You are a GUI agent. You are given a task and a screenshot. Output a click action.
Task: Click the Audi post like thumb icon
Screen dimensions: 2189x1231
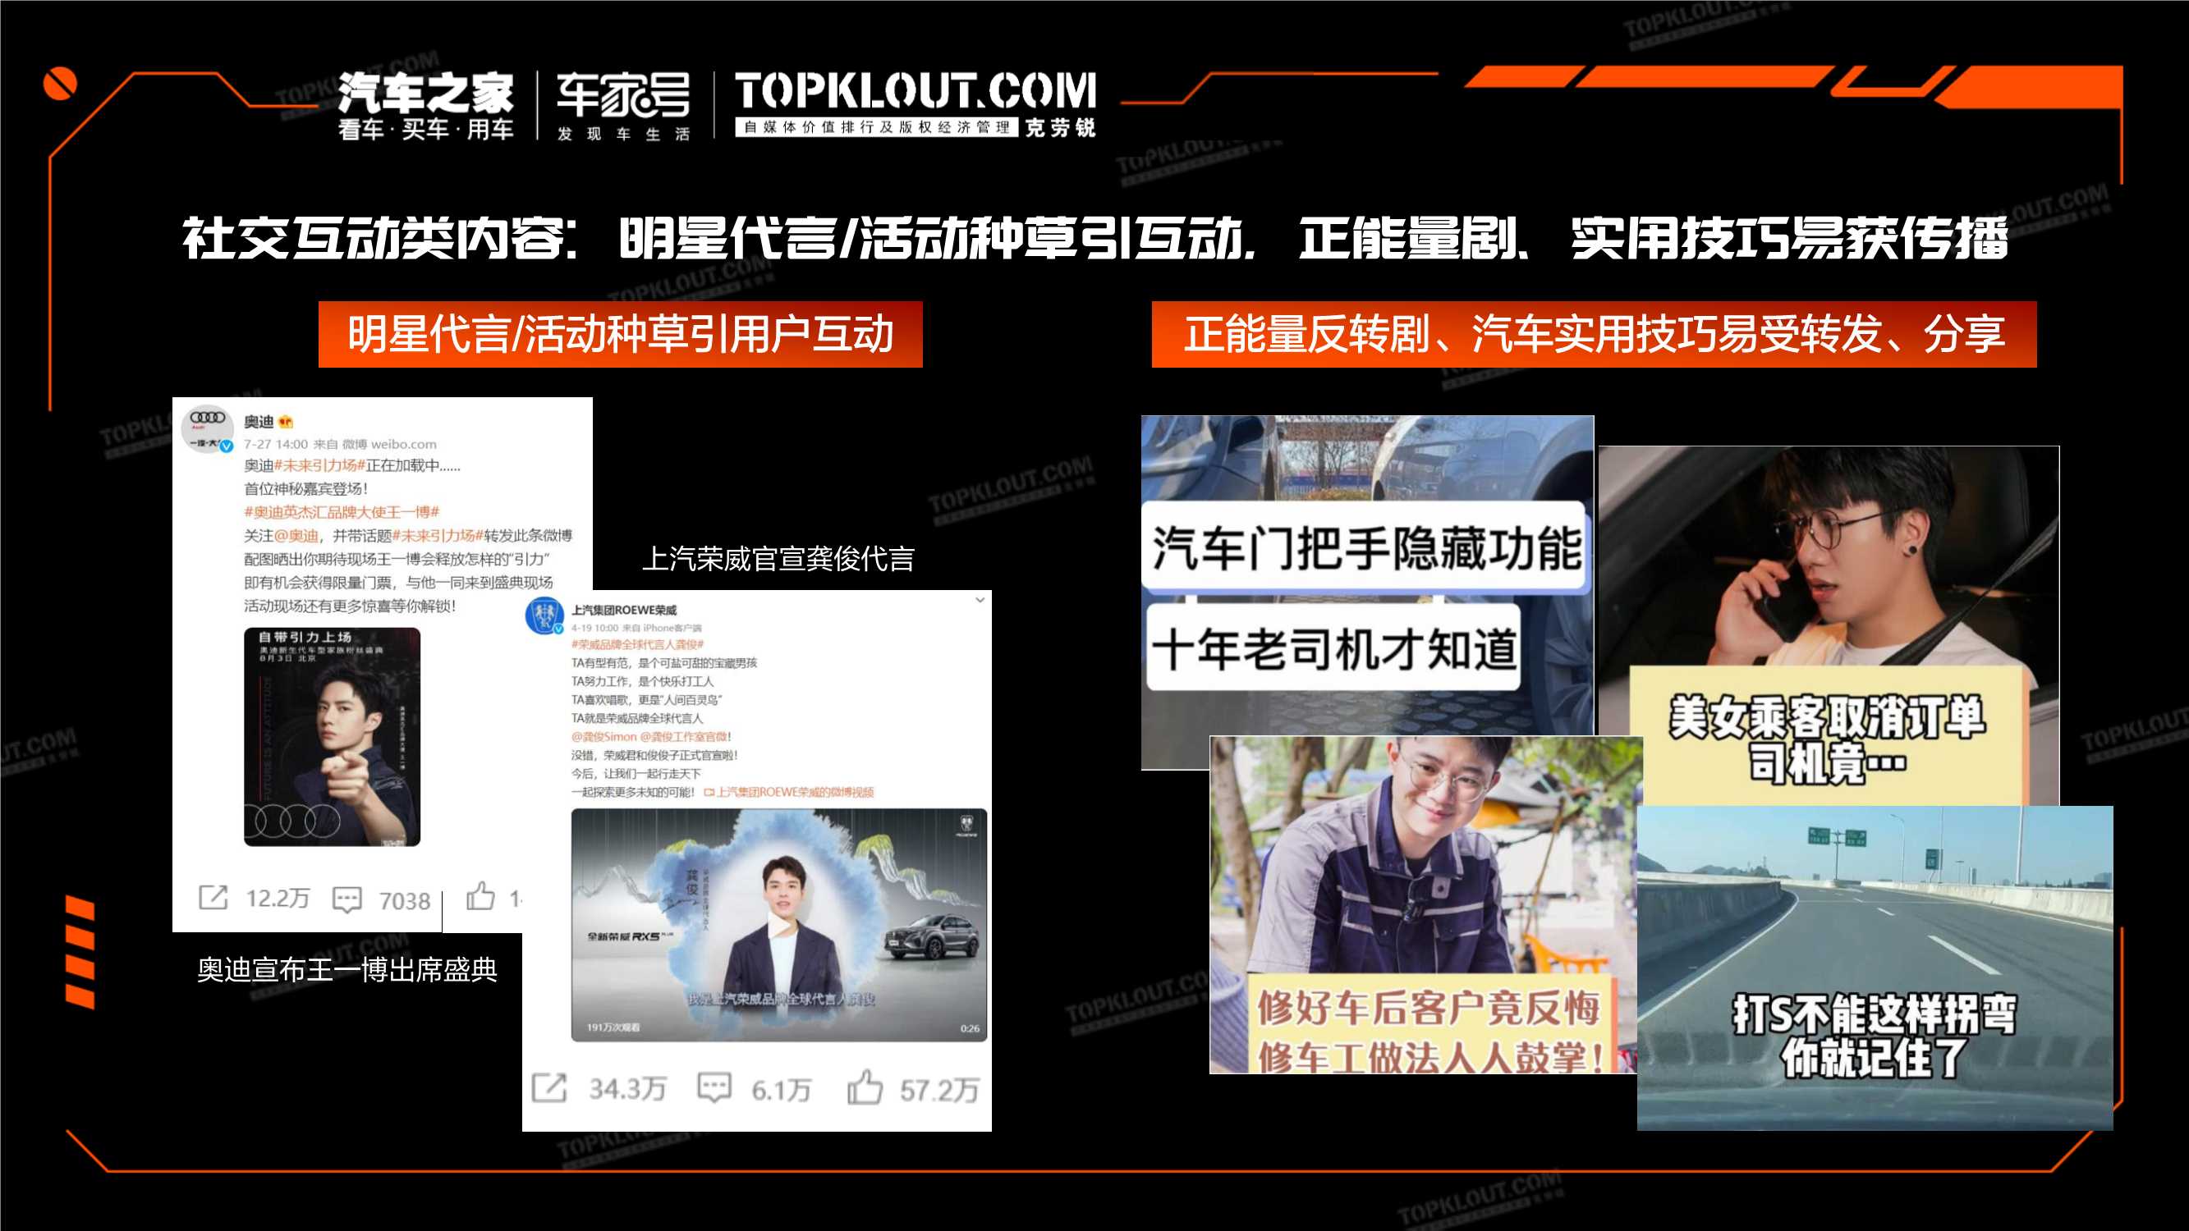480,895
